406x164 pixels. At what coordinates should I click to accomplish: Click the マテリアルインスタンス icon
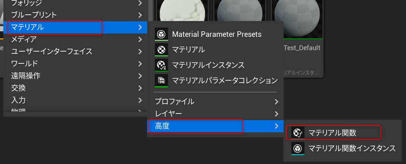161,65
